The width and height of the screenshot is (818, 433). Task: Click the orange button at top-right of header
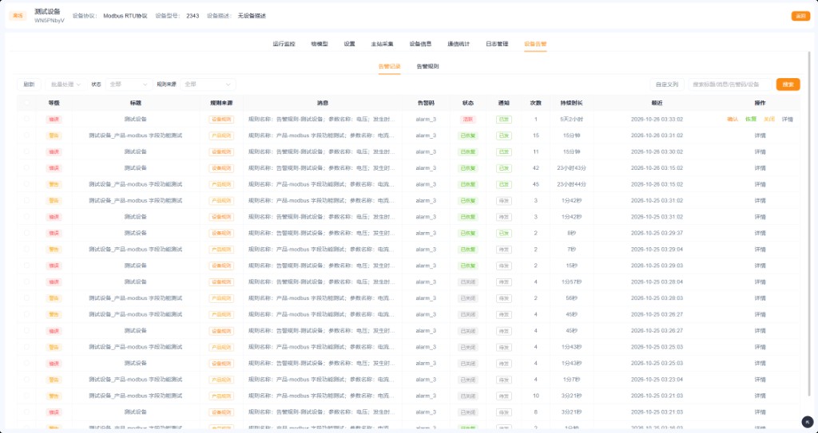pyautogui.click(x=800, y=16)
